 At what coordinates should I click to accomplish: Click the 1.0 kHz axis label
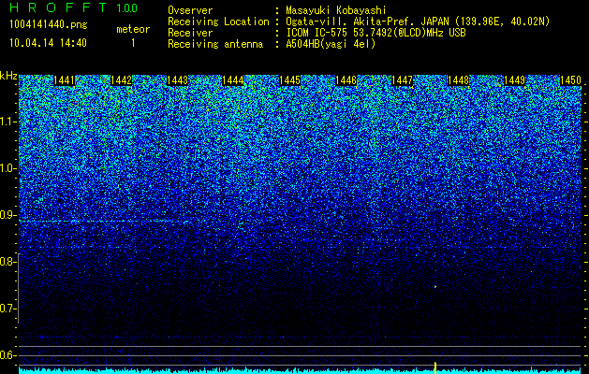(7, 168)
